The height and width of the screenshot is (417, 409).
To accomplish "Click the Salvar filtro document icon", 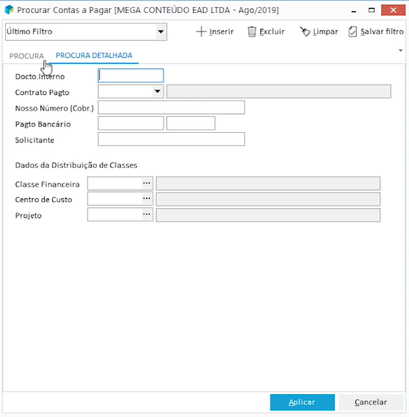I will pos(353,32).
